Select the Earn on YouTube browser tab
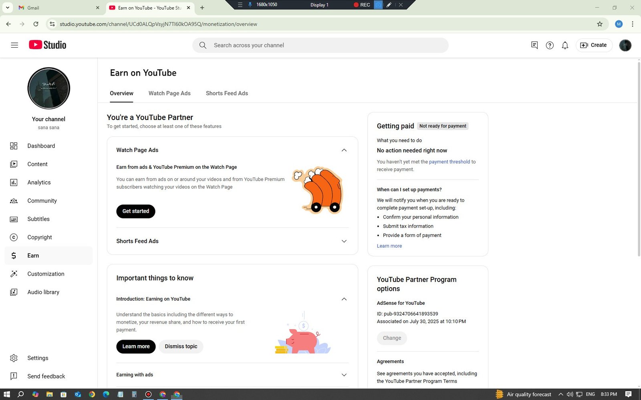 point(150,8)
